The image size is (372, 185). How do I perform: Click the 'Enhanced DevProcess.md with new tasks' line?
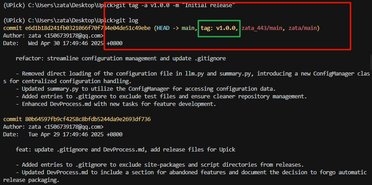[x=116, y=104]
